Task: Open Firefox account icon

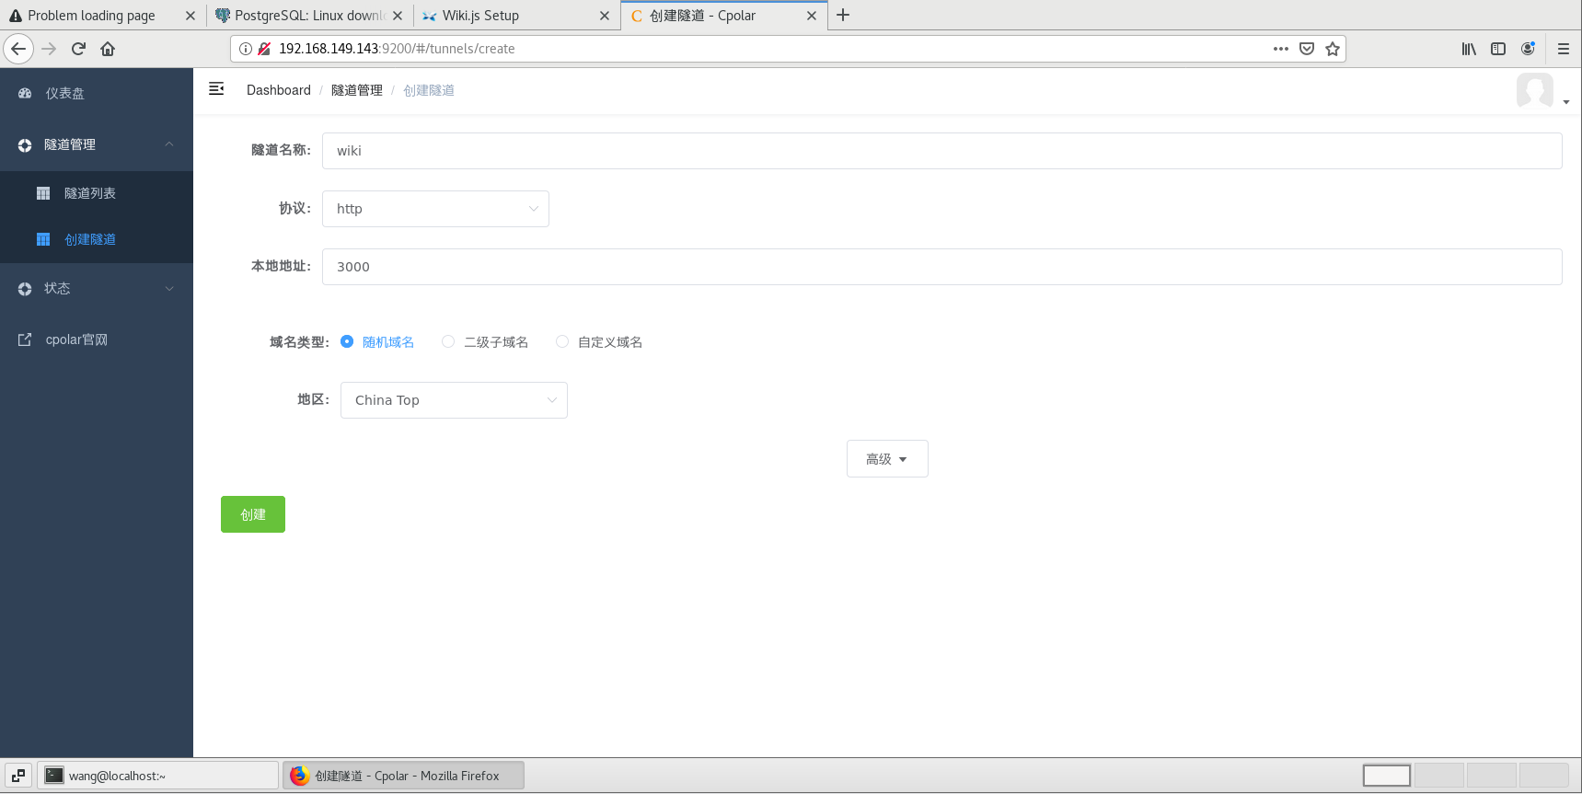Action: pos(1528,49)
